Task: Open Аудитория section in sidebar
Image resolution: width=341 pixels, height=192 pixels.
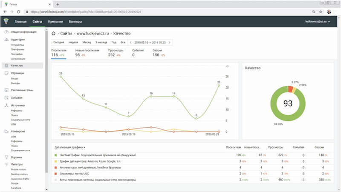Action: pyautogui.click(x=18, y=39)
